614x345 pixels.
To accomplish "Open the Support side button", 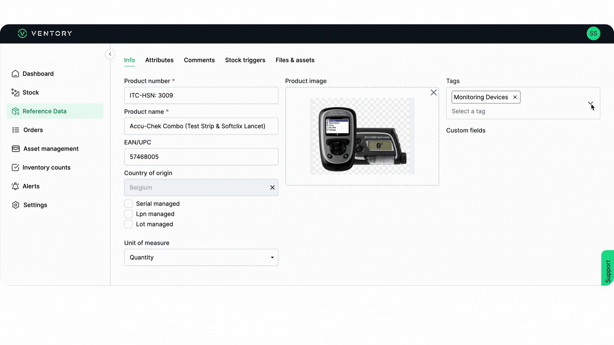I will click(608, 268).
